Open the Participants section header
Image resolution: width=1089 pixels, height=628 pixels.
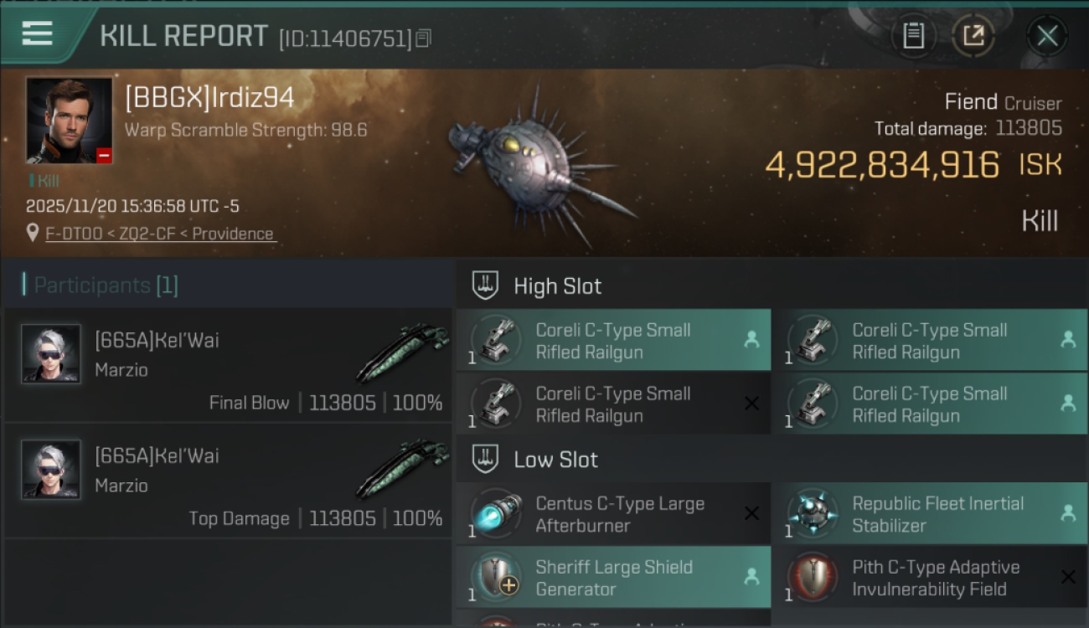point(106,286)
